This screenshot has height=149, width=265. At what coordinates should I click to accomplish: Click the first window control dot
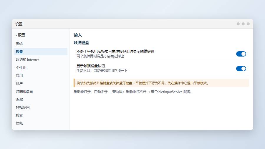pyautogui.click(x=238, y=24)
